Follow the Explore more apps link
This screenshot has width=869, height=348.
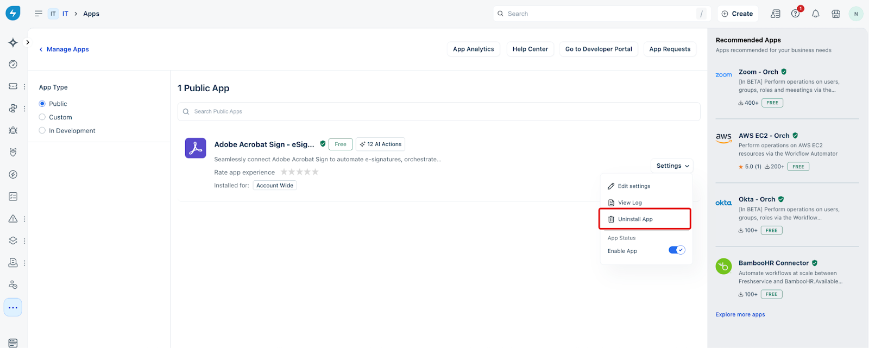(x=740, y=314)
